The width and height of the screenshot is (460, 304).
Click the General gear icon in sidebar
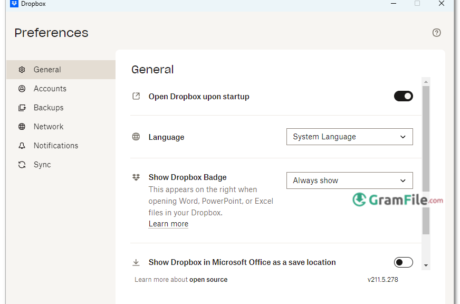[22, 70]
